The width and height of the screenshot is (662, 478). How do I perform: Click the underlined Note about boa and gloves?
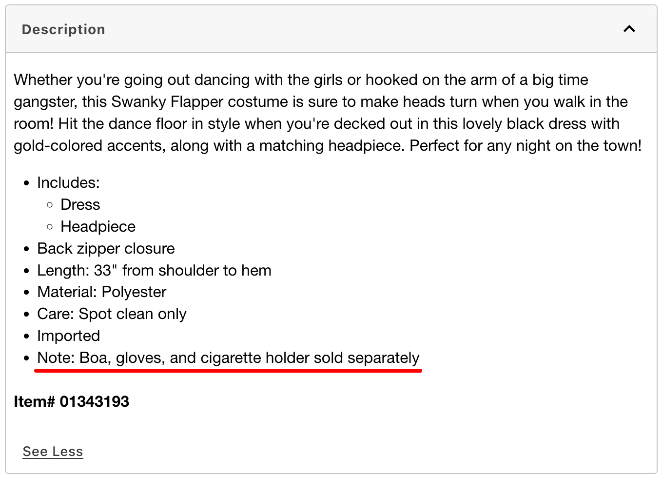[228, 358]
